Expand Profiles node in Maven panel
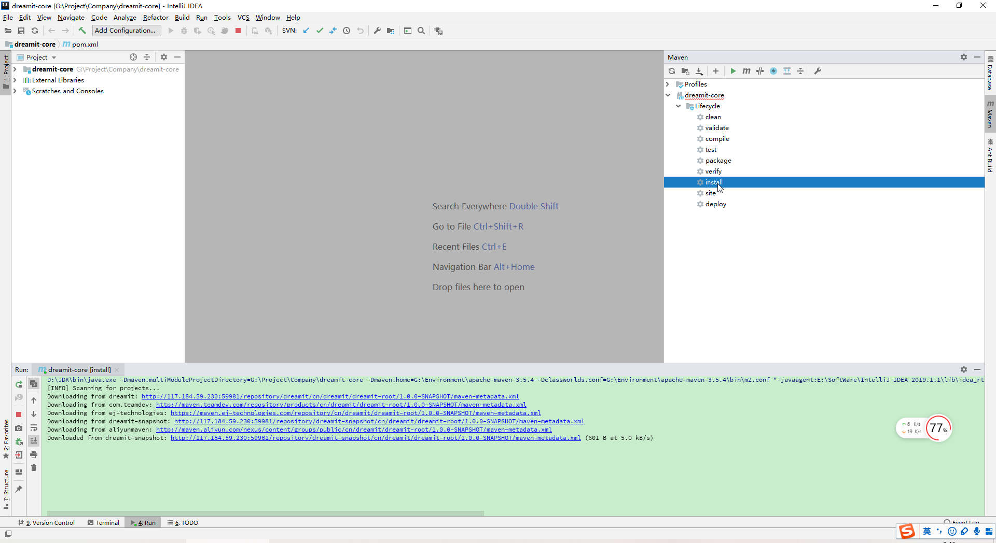The width and height of the screenshot is (996, 543). point(668,84)
